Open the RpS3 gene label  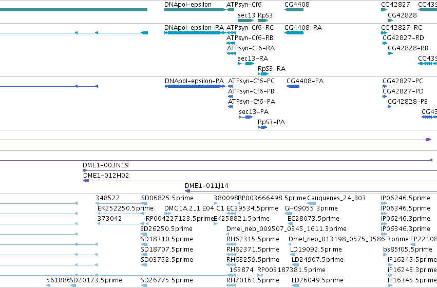coord(265,15)
